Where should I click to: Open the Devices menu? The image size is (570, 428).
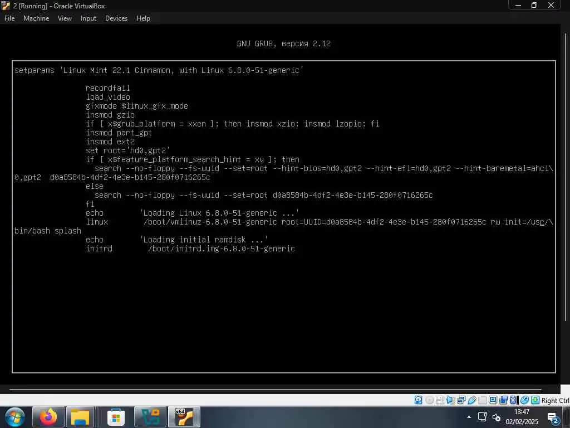point(116,18)
